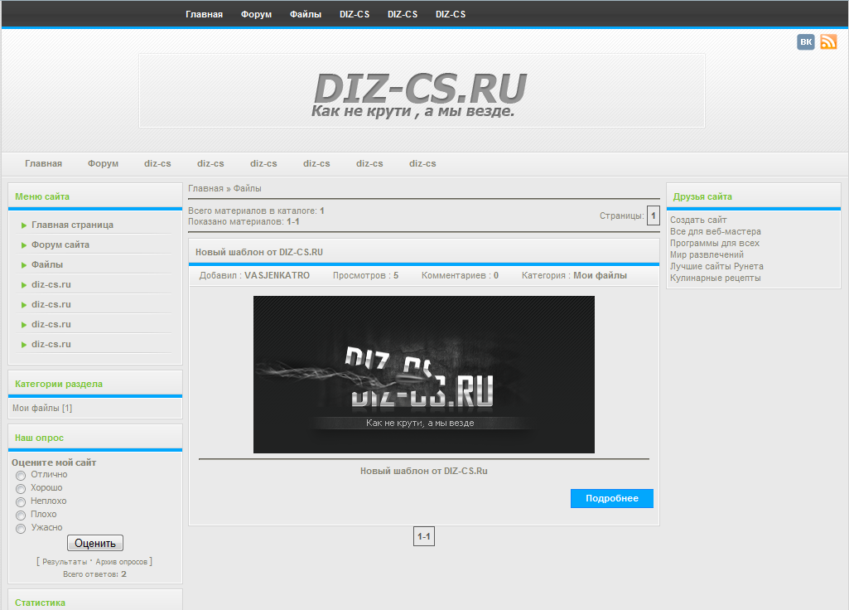Image resolution: width=849 pixels, height=610 pixels.
Task: Open the Мои файлы category in post info
Action: 600,275
